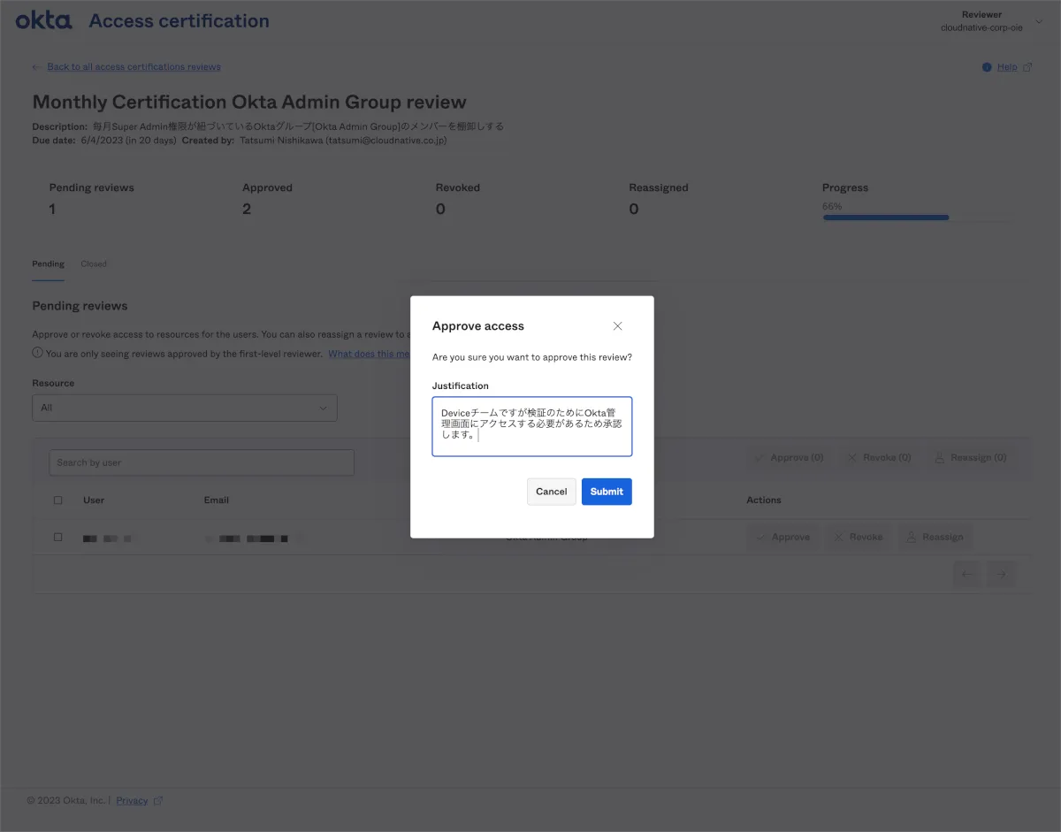Screen dimensions: 1061x832
Task: Cancel the Approve access dialog
Action: 551,492
